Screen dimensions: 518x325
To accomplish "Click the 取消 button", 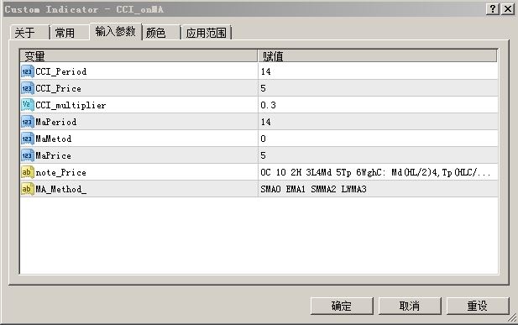I will point(410,306).
